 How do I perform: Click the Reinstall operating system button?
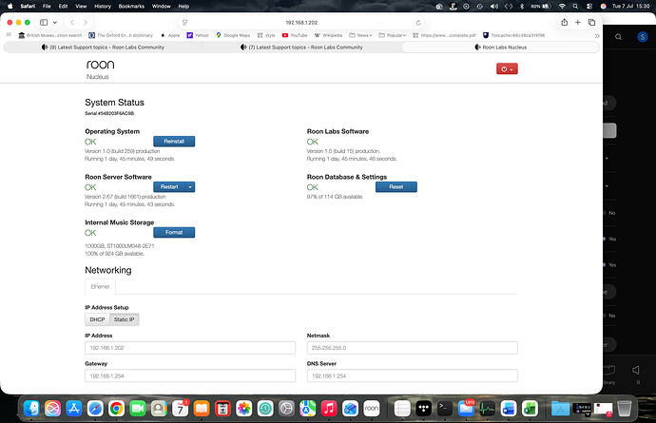click(x=174, y=142)
